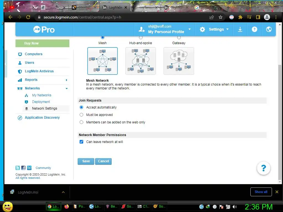The image size is (283, 212).
Task: Close the downloads bar
Action: point(277,192)
